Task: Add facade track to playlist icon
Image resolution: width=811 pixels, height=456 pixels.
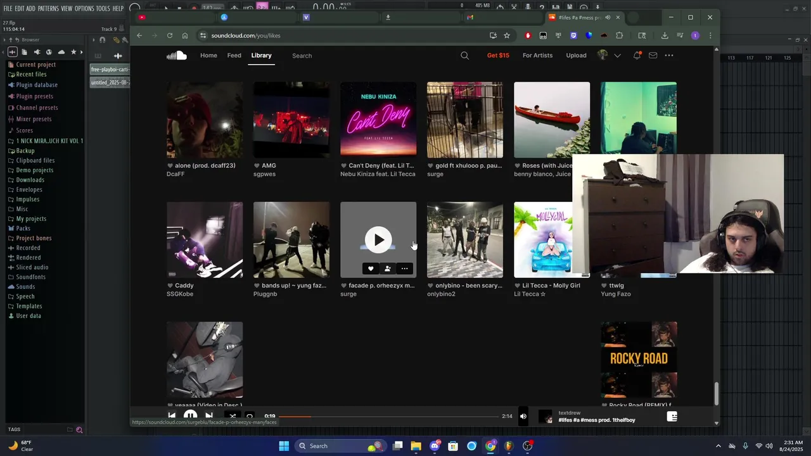Action: (x=387, y=269)
